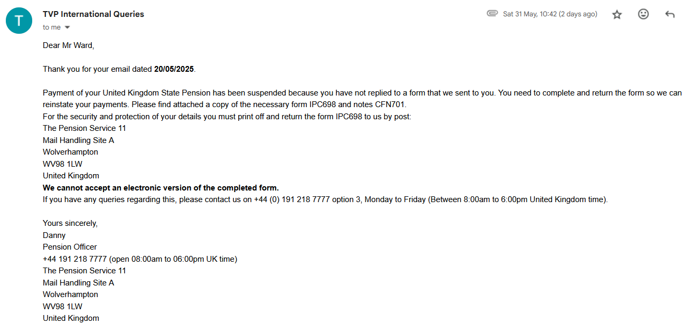Expand recipient details arrow beside 'to me'
The width and height of the screenshot is (687, 324).
point(67,27)
